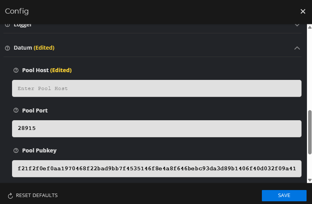
Task: Click the Datum section help icon
Action: (x=7, y=48)
